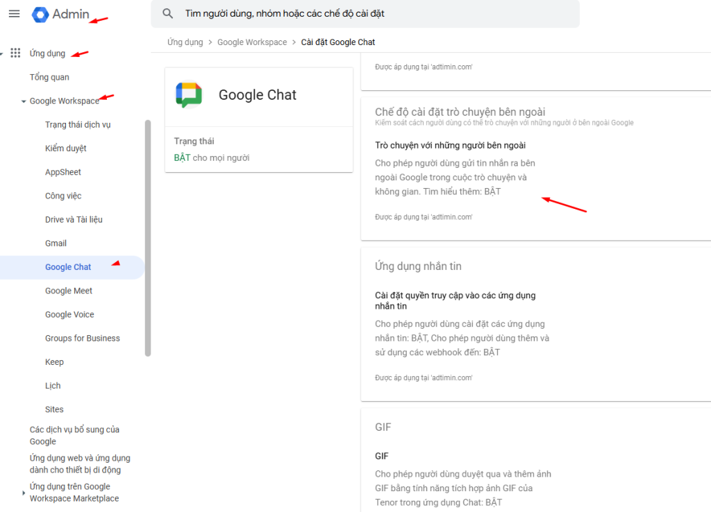Open Ứng dụng in sidebar

click(x=47, y=53)
